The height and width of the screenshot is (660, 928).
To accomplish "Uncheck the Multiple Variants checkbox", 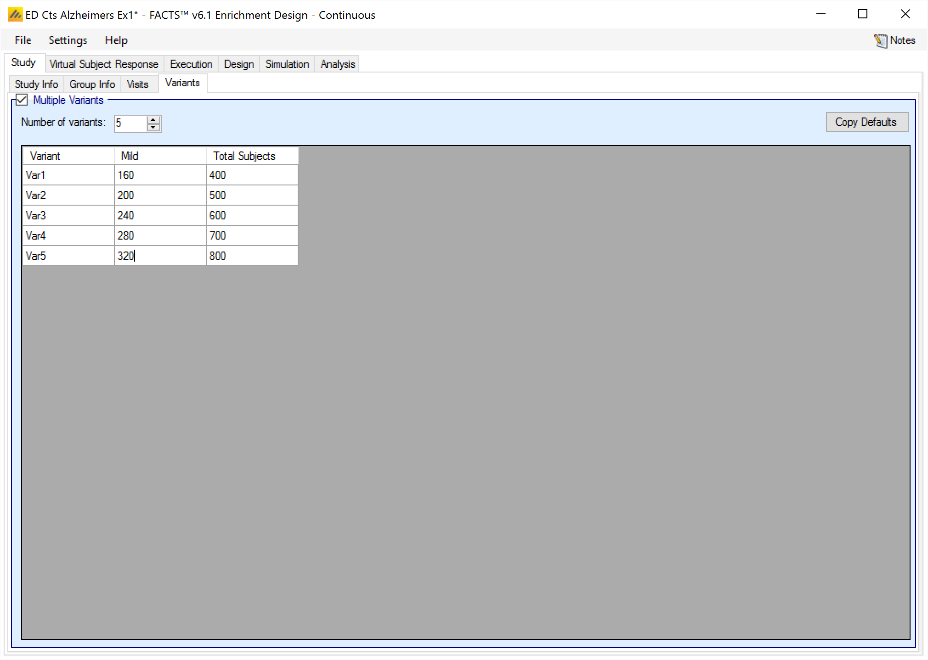I will (22, 100).
